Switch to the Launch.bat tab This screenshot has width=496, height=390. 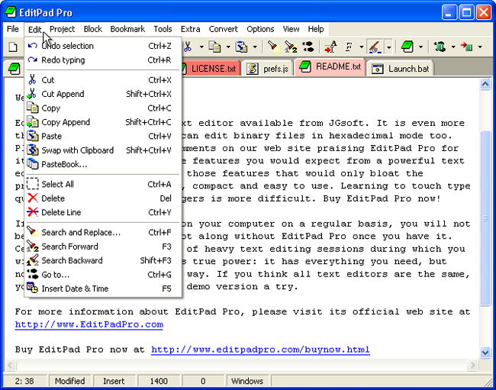coord(407,69)
